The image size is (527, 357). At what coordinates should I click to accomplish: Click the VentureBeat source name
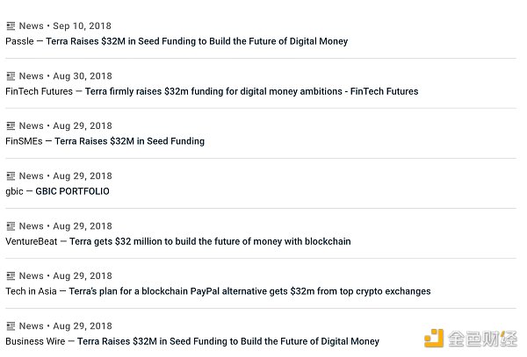point(32,241)
